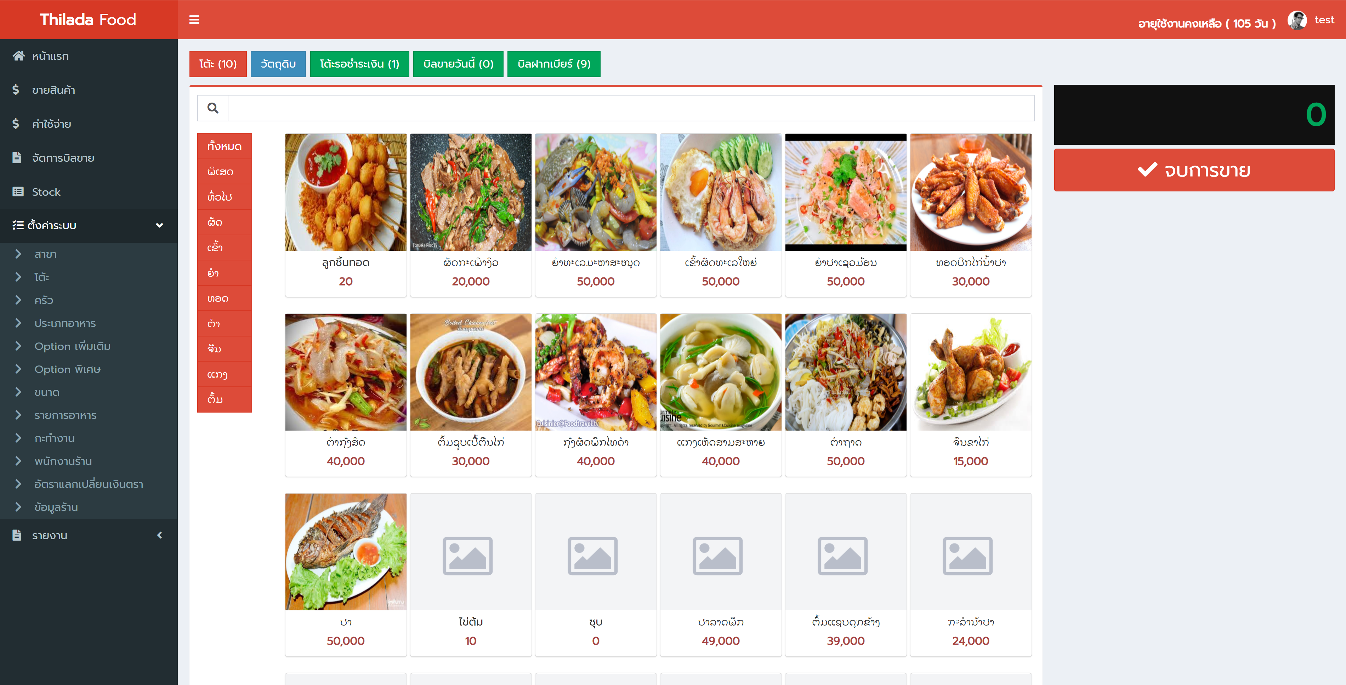Open Stock sidebar menu
The width and height of the screenshot is (1346, 685).
click(x=89, y=192)
